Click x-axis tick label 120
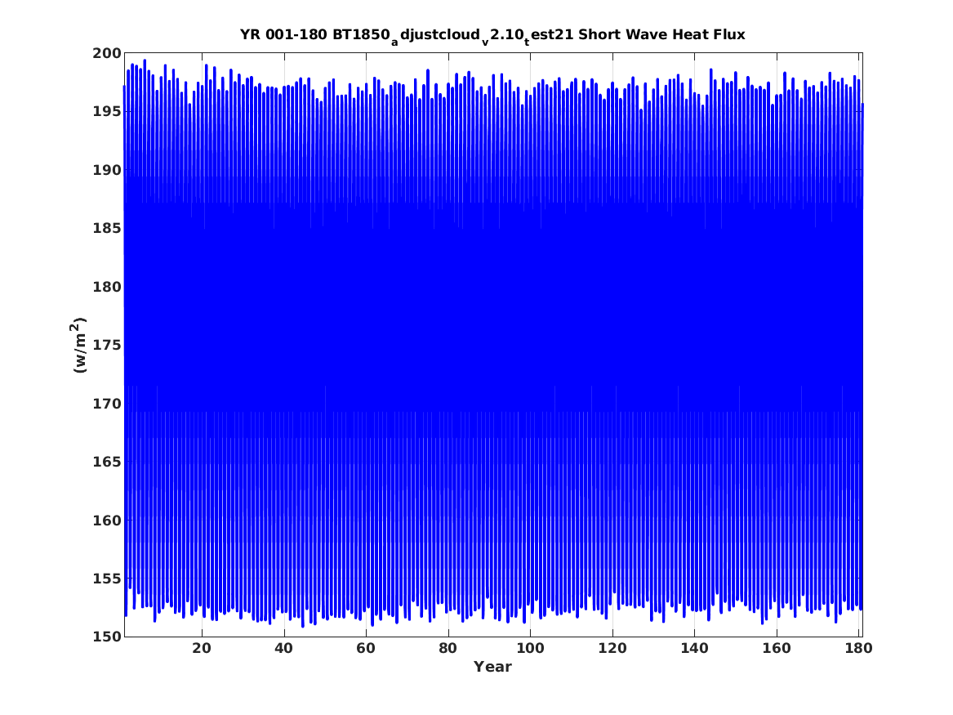 [612, 649]
